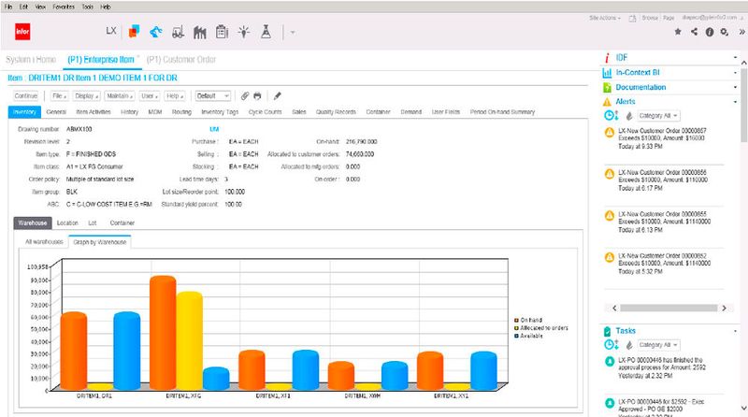Switch to the Item Activities tab
This screenshot has width=748, height=417.
point(93,112)
